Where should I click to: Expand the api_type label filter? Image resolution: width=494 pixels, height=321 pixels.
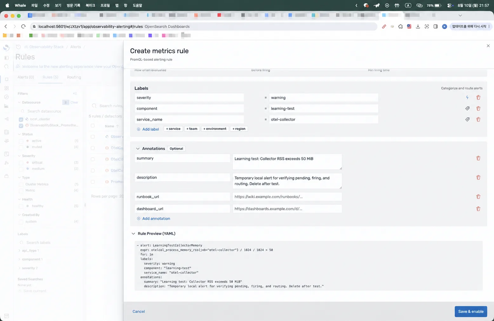19,251
